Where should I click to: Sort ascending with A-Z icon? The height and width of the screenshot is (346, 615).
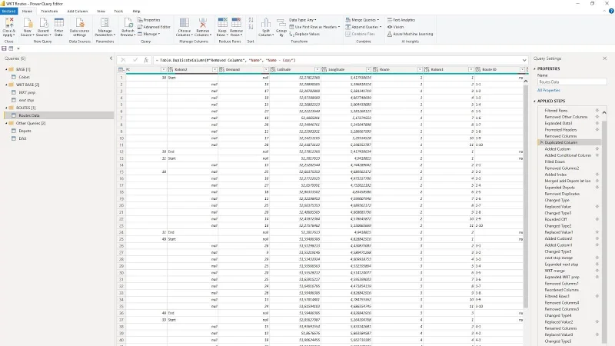251,20
